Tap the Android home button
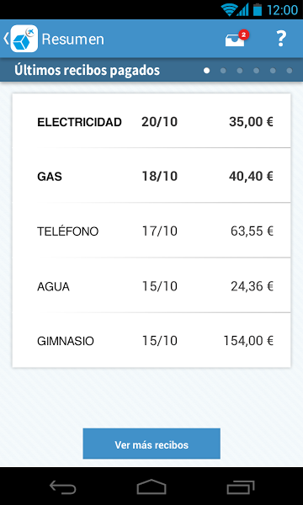This screenshot has height=505, width=303. pyautogui.click(x=151, y=486)
